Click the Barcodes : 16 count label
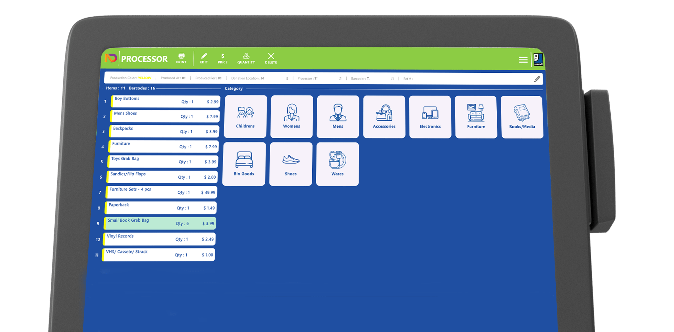Viewport: 674px width, 332px height. click(142, 88)
